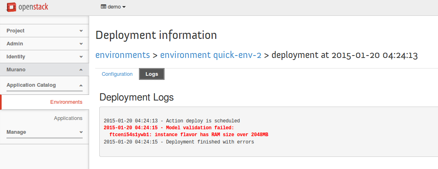Open Applications in the sidebar

(68, 118)
